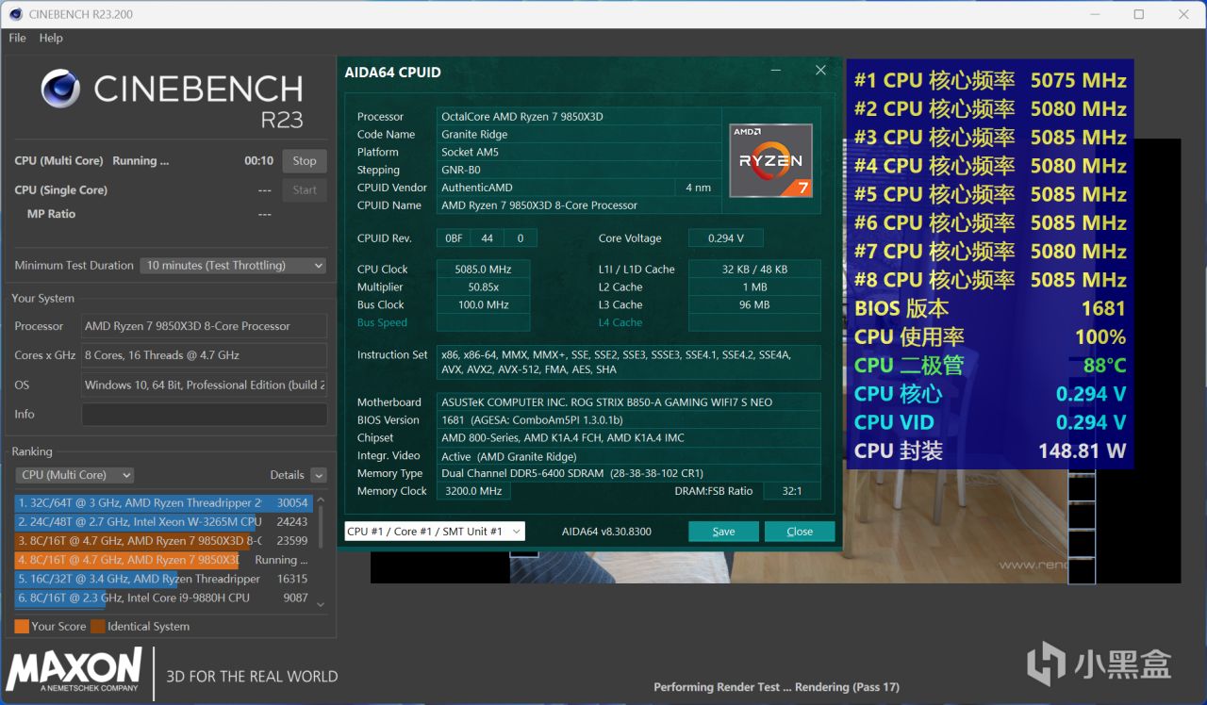Click the CPU Clock value 5085.0 MHz

[x=484, y=270]
